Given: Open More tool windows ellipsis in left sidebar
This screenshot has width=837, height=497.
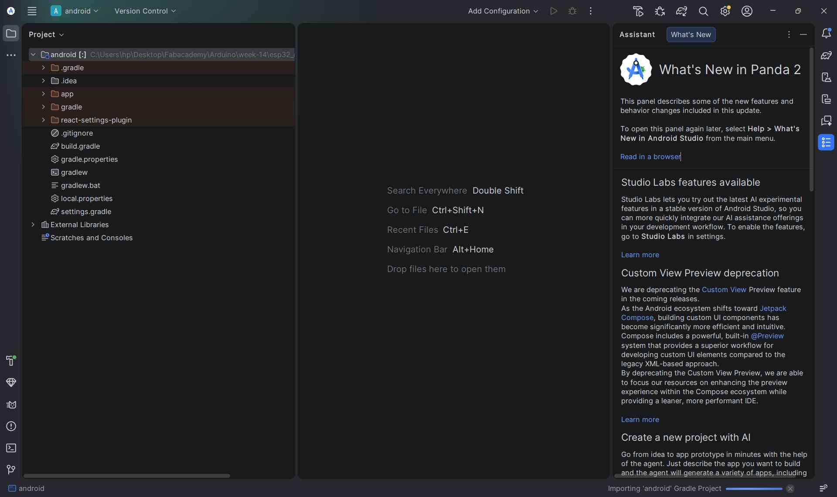Looking at the screenshot, I should pyautogui.click(x=11, y=55).
